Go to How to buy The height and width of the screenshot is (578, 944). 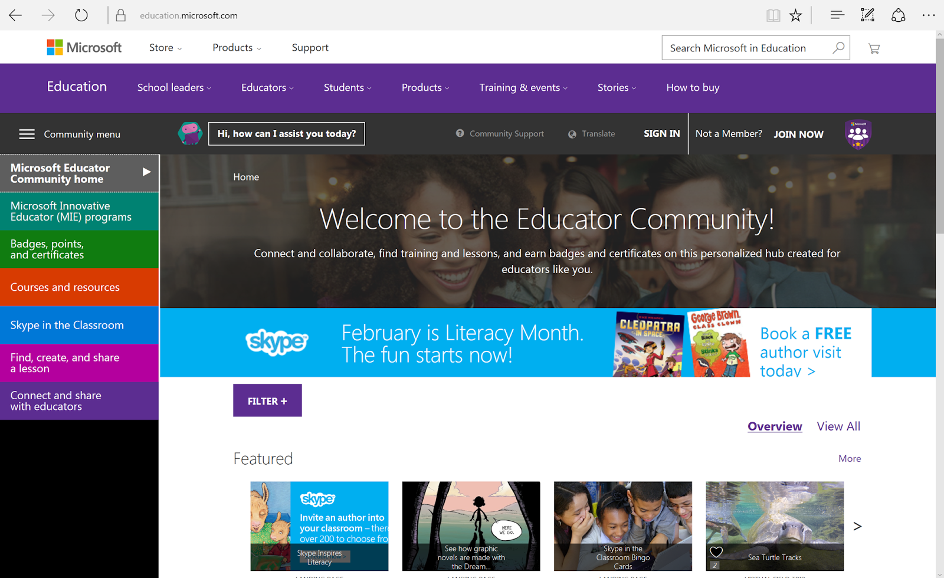693,87
